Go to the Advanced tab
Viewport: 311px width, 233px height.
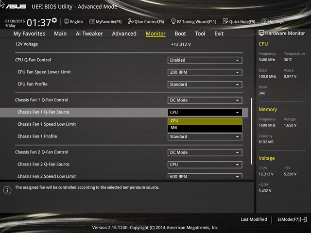pyautogui.click(x=124, y=33)
